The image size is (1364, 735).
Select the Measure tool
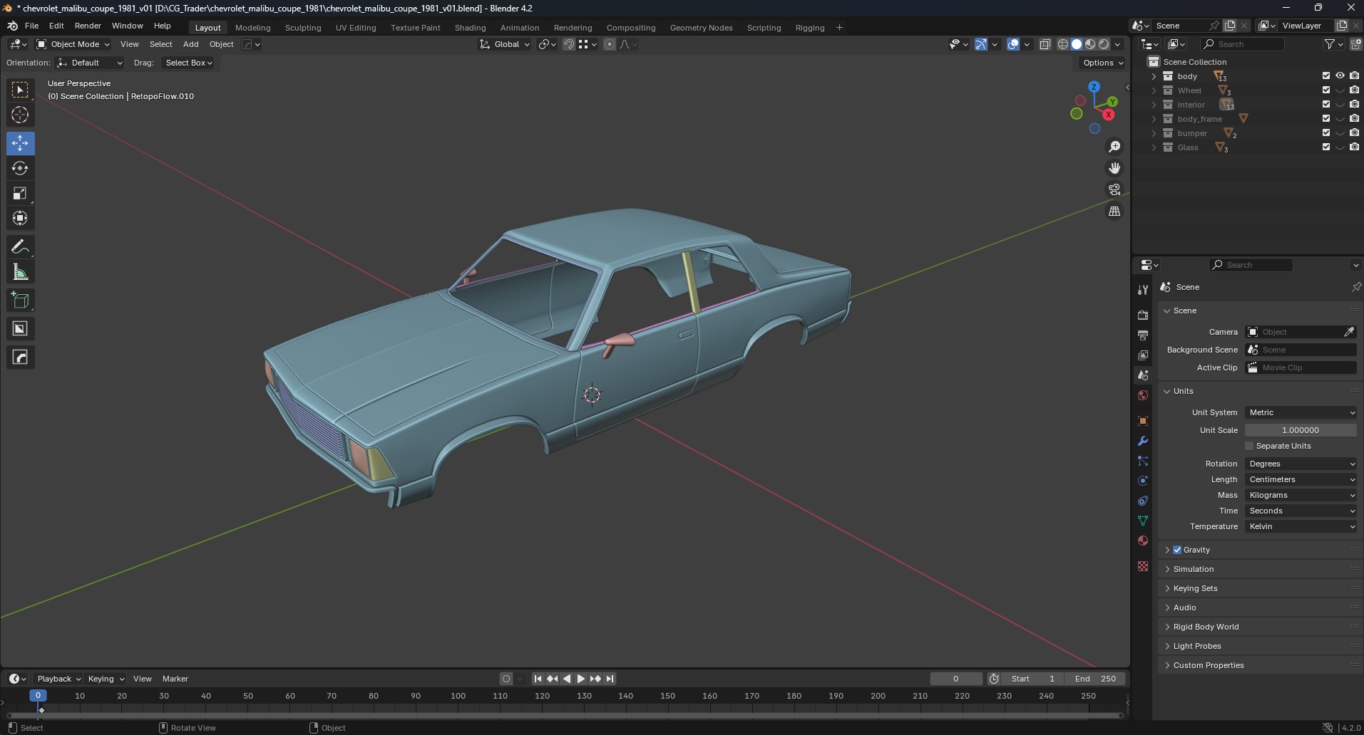pyautogui.click(x=20, y=272)
